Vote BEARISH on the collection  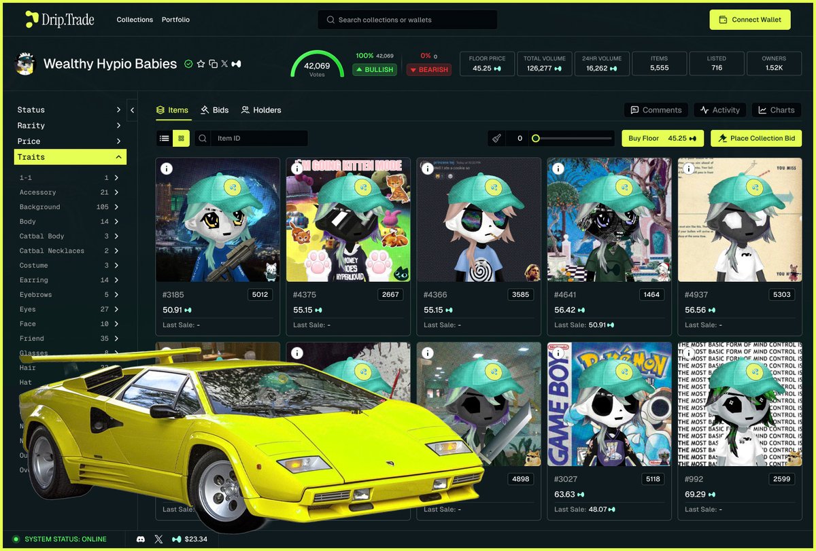pyautogui.click(x=428, y=69)
